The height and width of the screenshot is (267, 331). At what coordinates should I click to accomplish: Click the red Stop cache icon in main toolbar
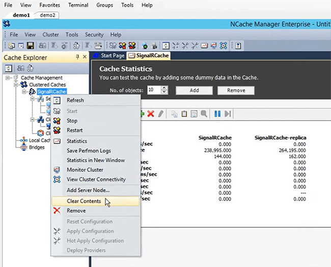coord(122,46)
